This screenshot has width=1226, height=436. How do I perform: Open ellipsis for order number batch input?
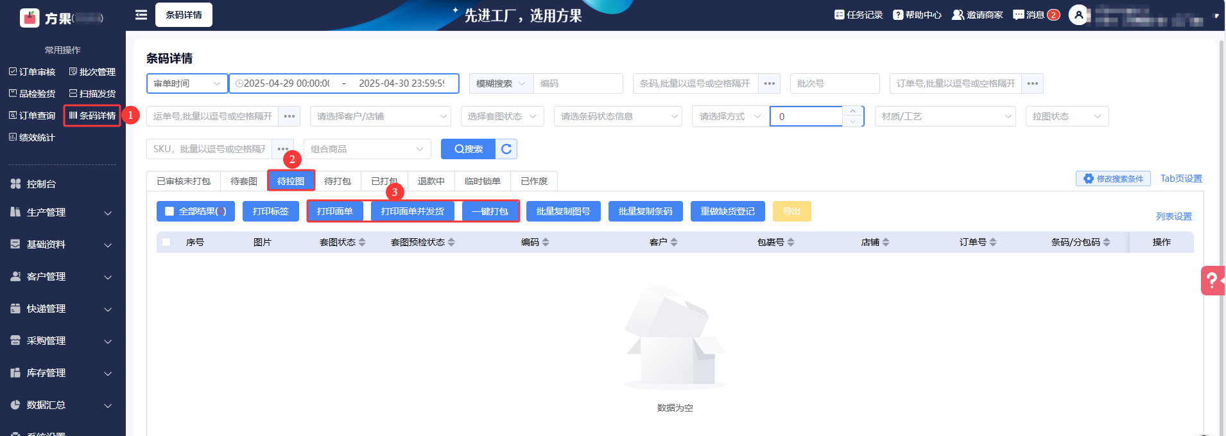[1032, 83]
